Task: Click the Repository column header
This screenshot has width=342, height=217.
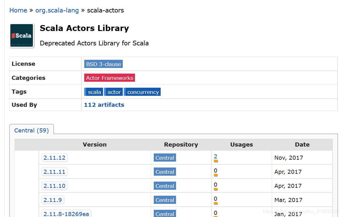Action: [x=181, y=145]
